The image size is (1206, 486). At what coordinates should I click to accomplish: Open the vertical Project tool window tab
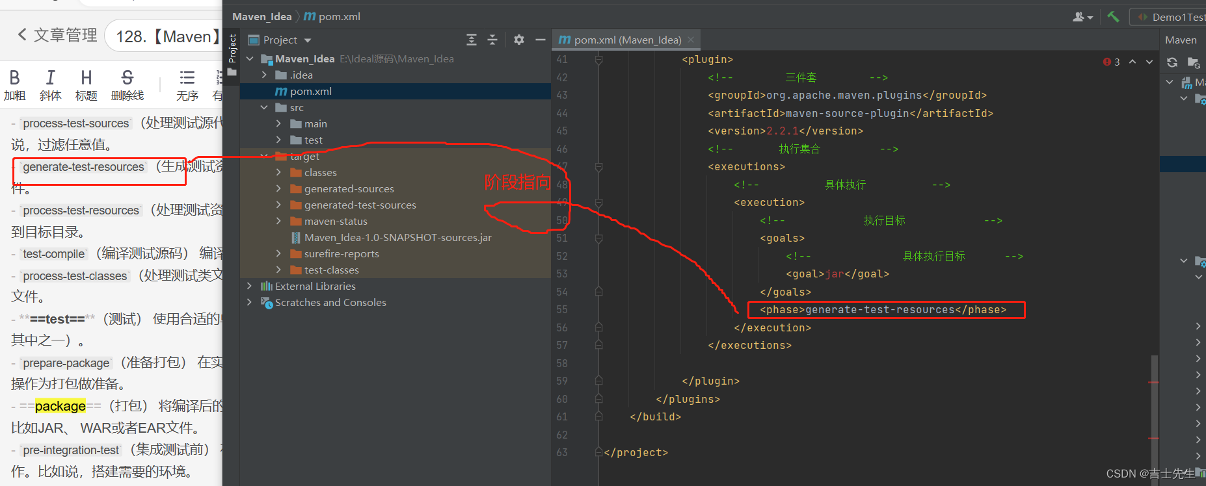point(232,49)
